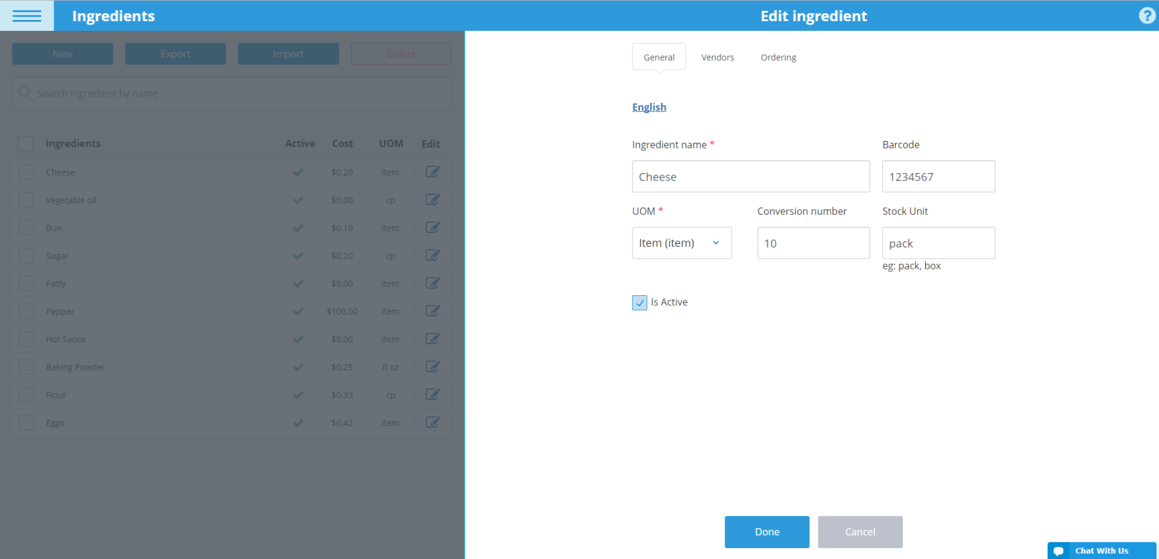Toggle the select-all Ingredients checkbox
The height and width of the screenshot is (559, 1159).
(26, 143)
